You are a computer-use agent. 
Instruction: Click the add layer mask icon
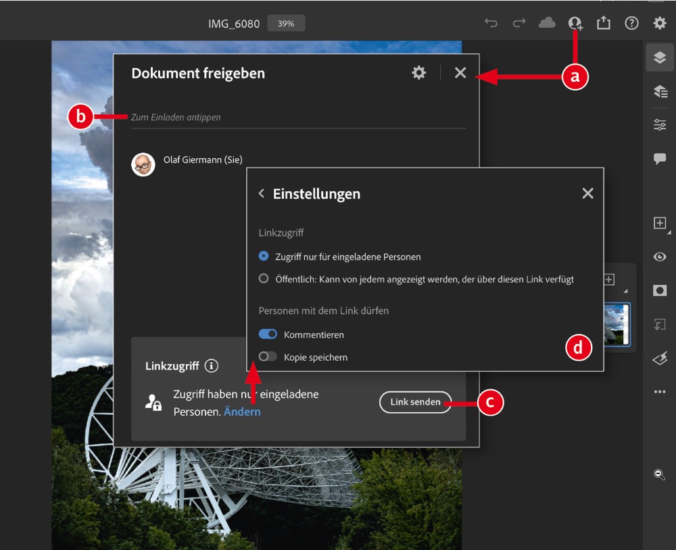pyautogui.click(x=660, y=291)
